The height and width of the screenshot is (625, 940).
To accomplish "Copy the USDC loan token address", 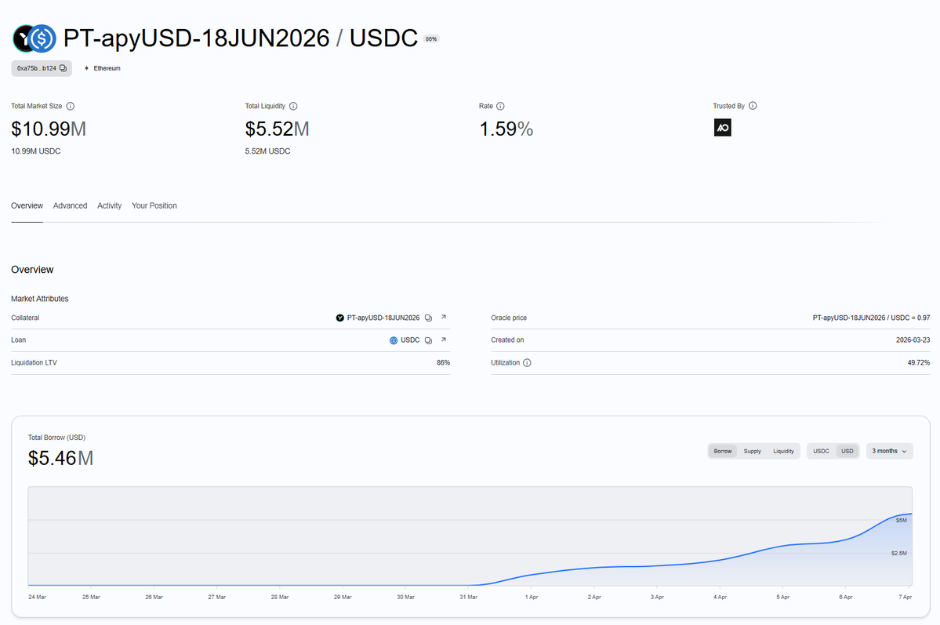I will pos(428,340).
